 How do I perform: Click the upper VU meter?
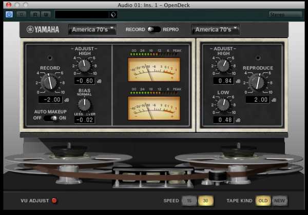(x=154, y=69)
